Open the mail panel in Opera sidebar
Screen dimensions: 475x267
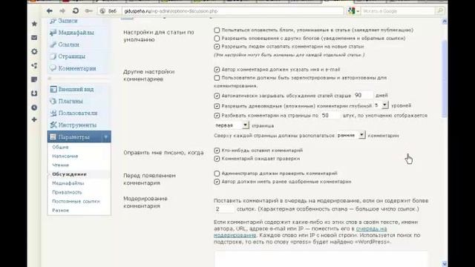(34, 38)
